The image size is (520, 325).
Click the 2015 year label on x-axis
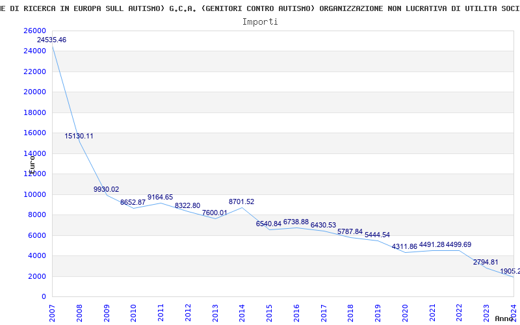click(x=269, y=311)
